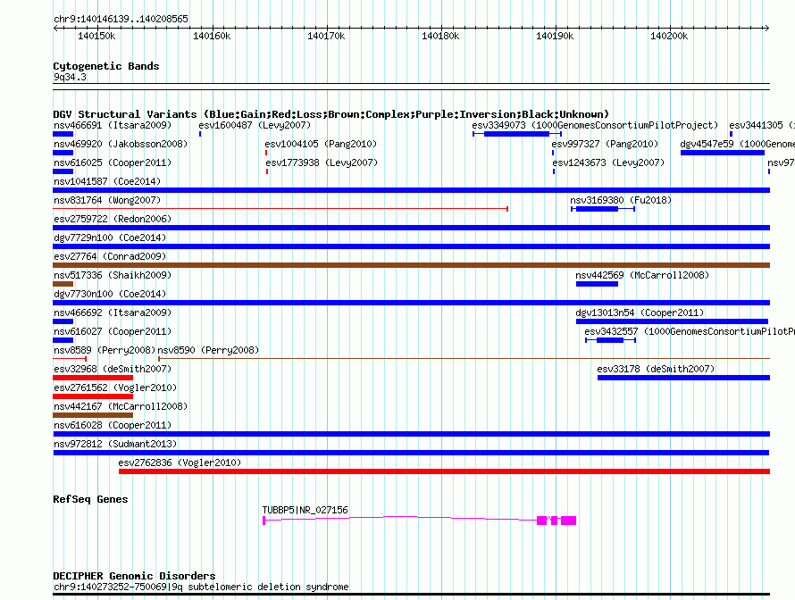Click the chr9:140146139..140208565 coordinates text
The width and height of the screenshot is (795, 600).
pyautogui.click(x=121, y=19)
